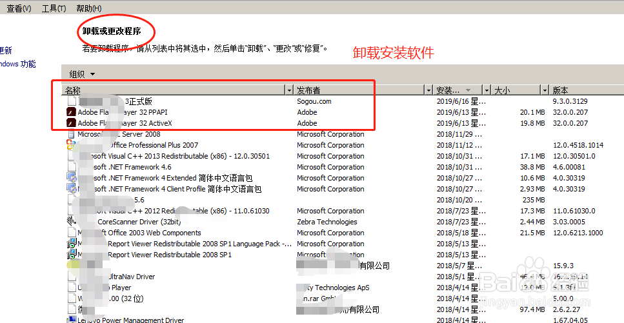Screen dimensions: 624x323
Task: Click the .NET Framework 4 Extended icon
Action: [x=71, y=178]
